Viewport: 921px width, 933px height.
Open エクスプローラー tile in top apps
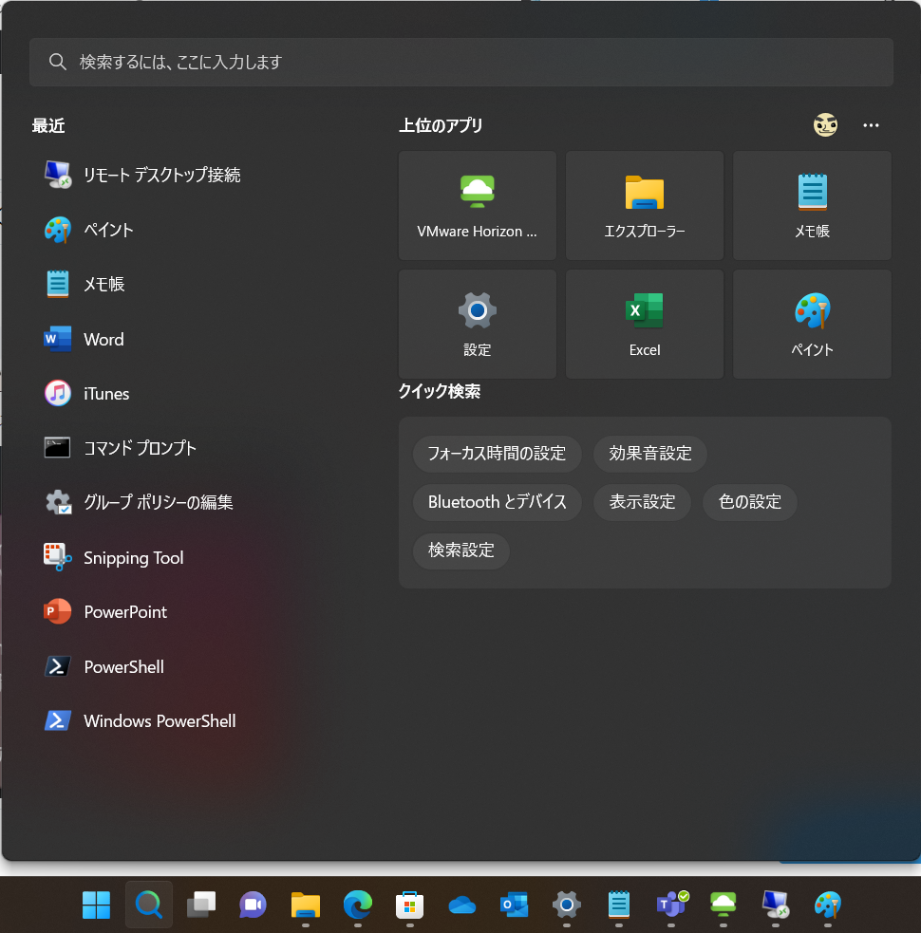pyautogui.click(x=645, y=205)
